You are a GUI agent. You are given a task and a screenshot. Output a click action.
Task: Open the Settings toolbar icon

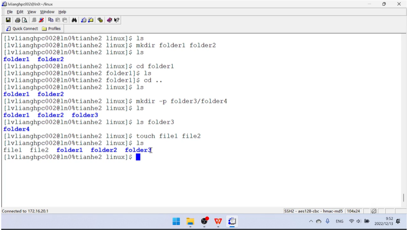(x=100, y=20)
